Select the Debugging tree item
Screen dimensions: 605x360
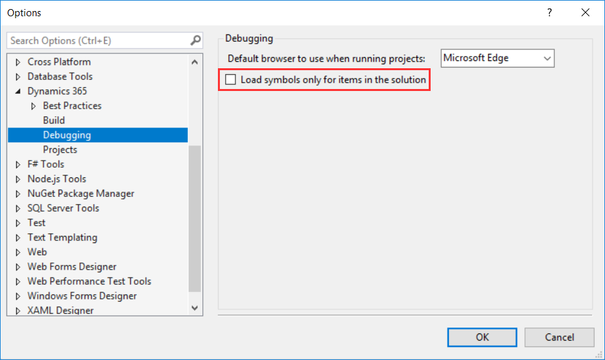click(x=67, y=135)
